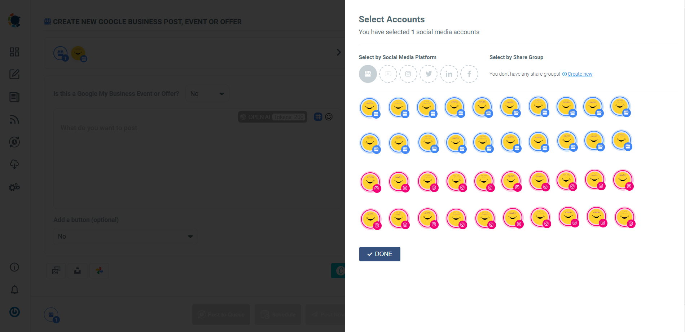Toggle selection of the last Instagram account
Screen dimensions: 685x332
(625, 218)
